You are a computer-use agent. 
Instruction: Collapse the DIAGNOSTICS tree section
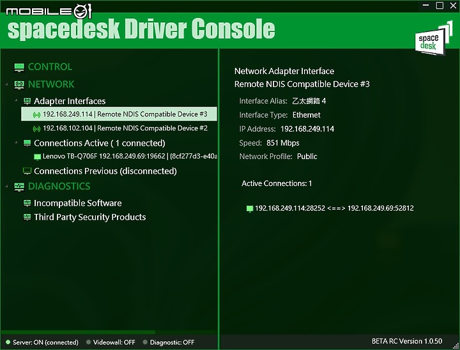click(7, 186)
